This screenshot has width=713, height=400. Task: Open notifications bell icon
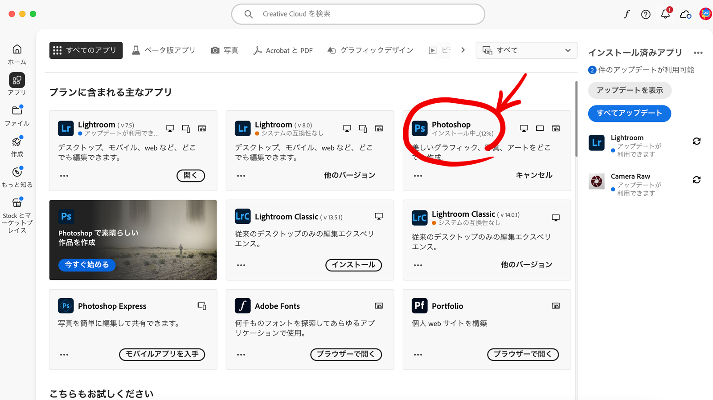(x=665, y=14)
